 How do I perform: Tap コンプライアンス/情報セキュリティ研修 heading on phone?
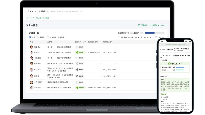pyautogui.click(x=175, y=57)
